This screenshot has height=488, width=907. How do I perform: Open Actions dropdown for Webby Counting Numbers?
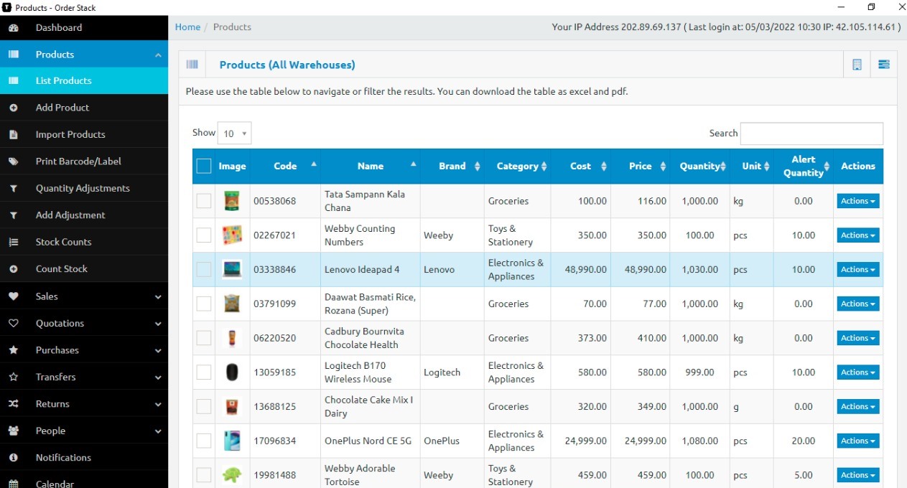(858, 235)
